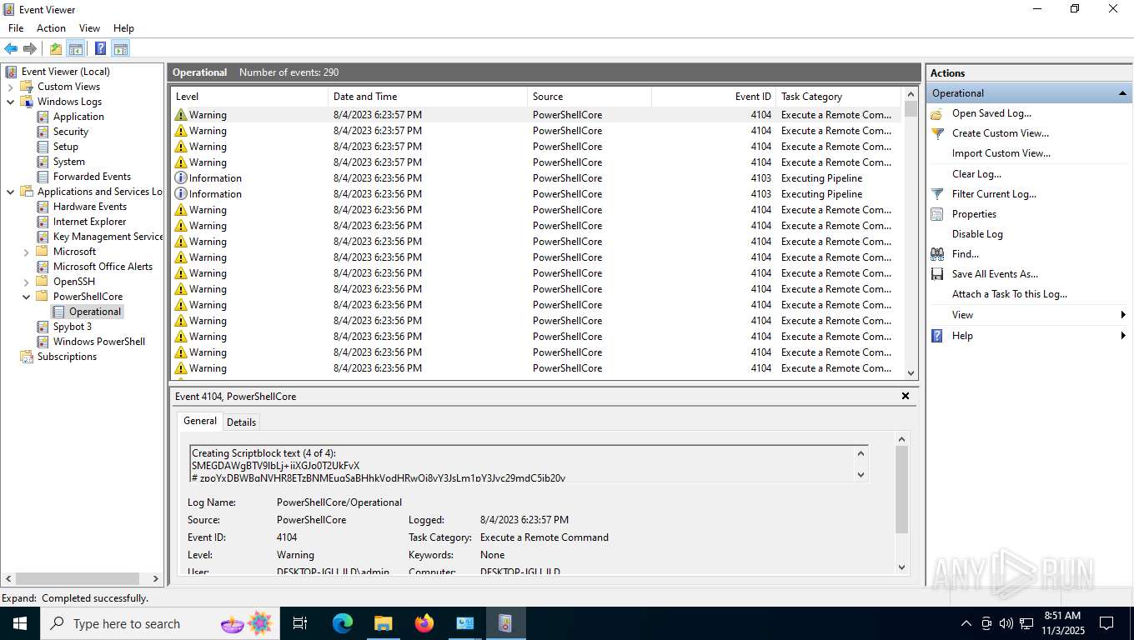
Task: Click the Open Saved Log icon
Action: (936, 113)
